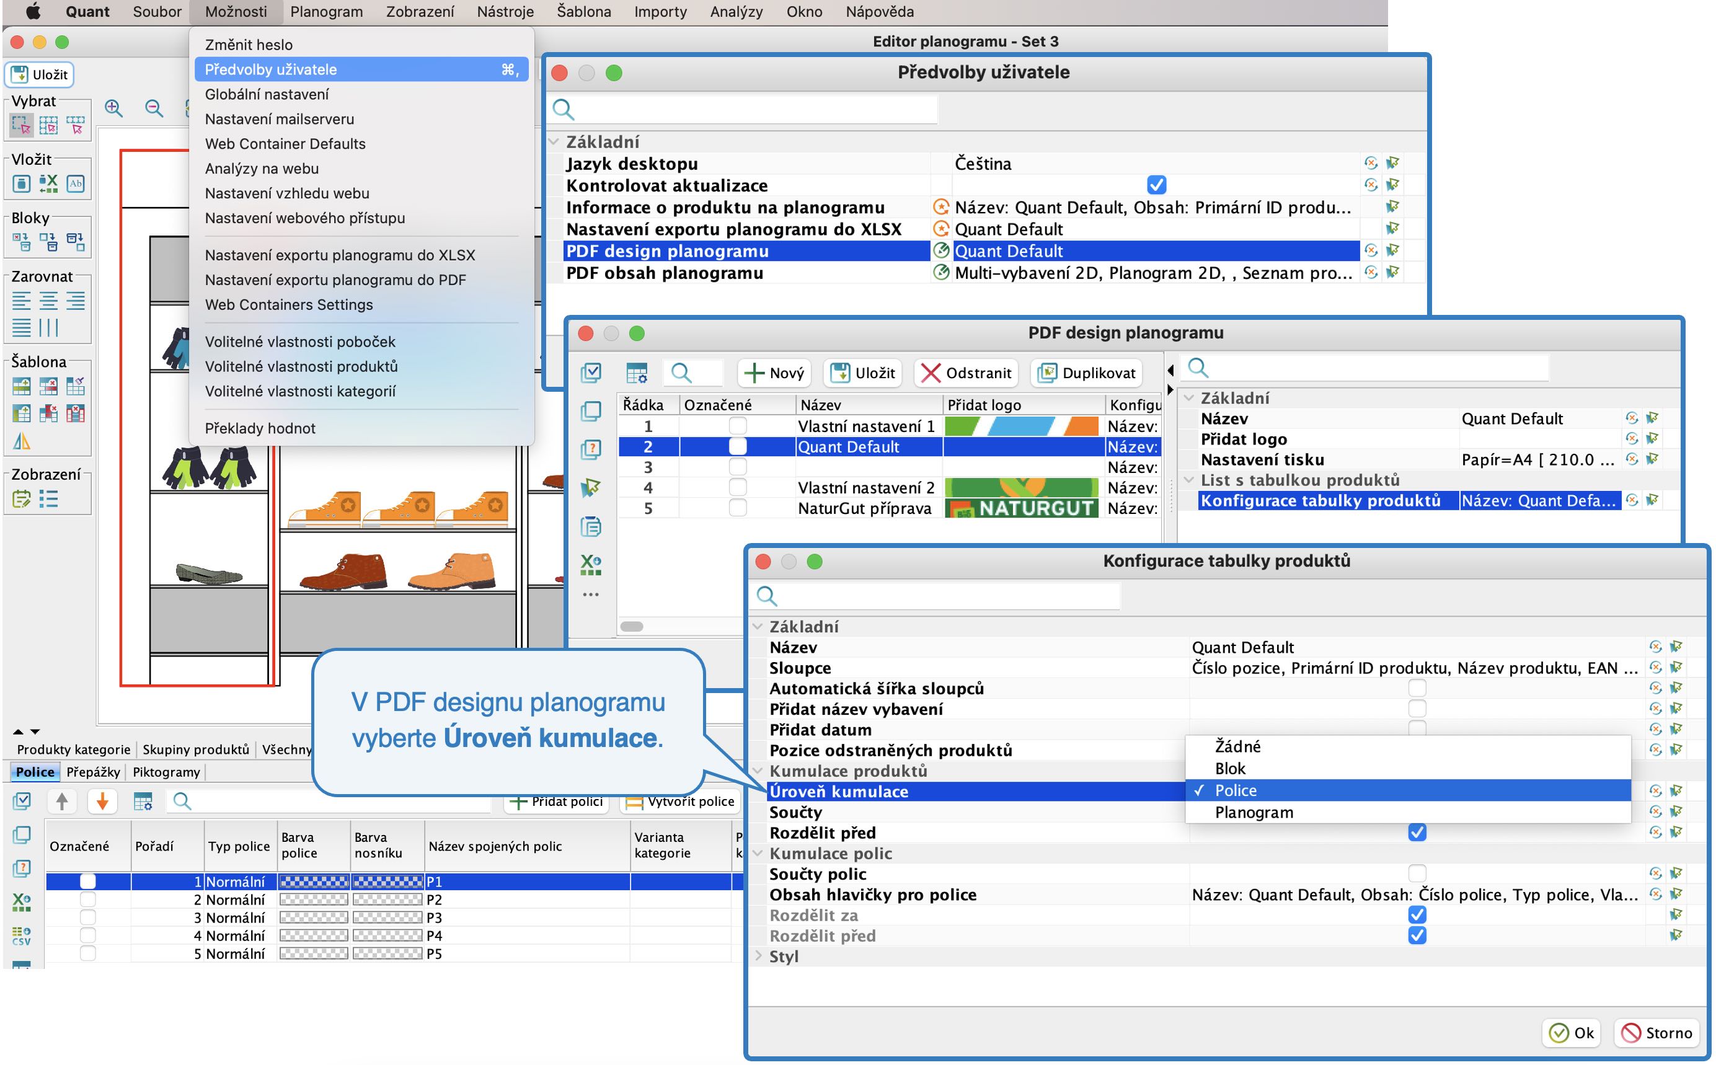Select Nastavení exportu planogramu do PDF menu item
This screenshot has width=1716, height=1065.
(x=335, y=280)
